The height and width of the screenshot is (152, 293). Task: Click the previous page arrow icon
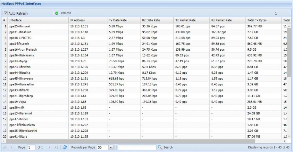point(11,147)
